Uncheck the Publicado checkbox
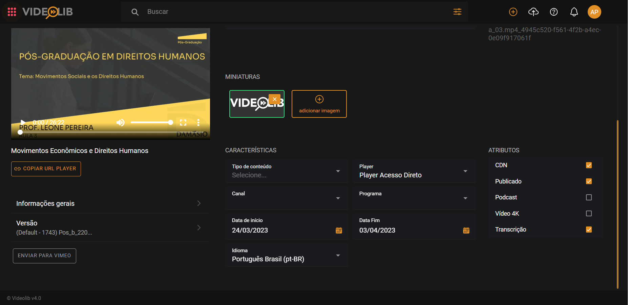The width and height of the screenshot is (628, 305). [589, 181]
